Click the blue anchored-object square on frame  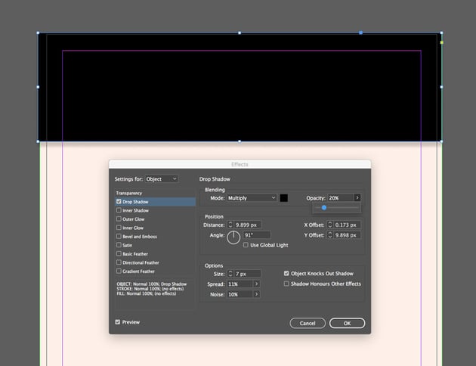360,33
